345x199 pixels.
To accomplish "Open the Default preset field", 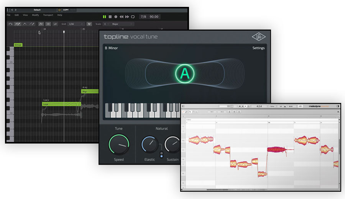I will tap(37, 10).
